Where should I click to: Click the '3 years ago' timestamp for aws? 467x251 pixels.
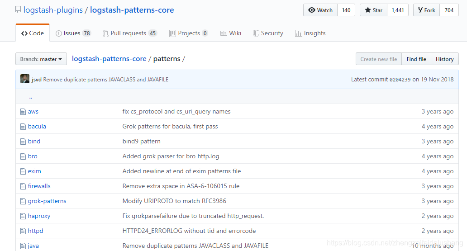tap(438, 112)
